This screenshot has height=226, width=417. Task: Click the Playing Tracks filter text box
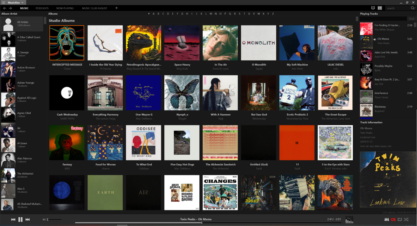(384, 19)
